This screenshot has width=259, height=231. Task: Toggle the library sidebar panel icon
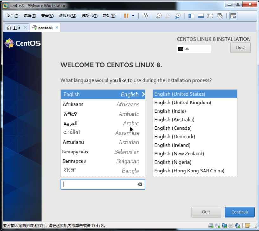click(x=191, y=16)
